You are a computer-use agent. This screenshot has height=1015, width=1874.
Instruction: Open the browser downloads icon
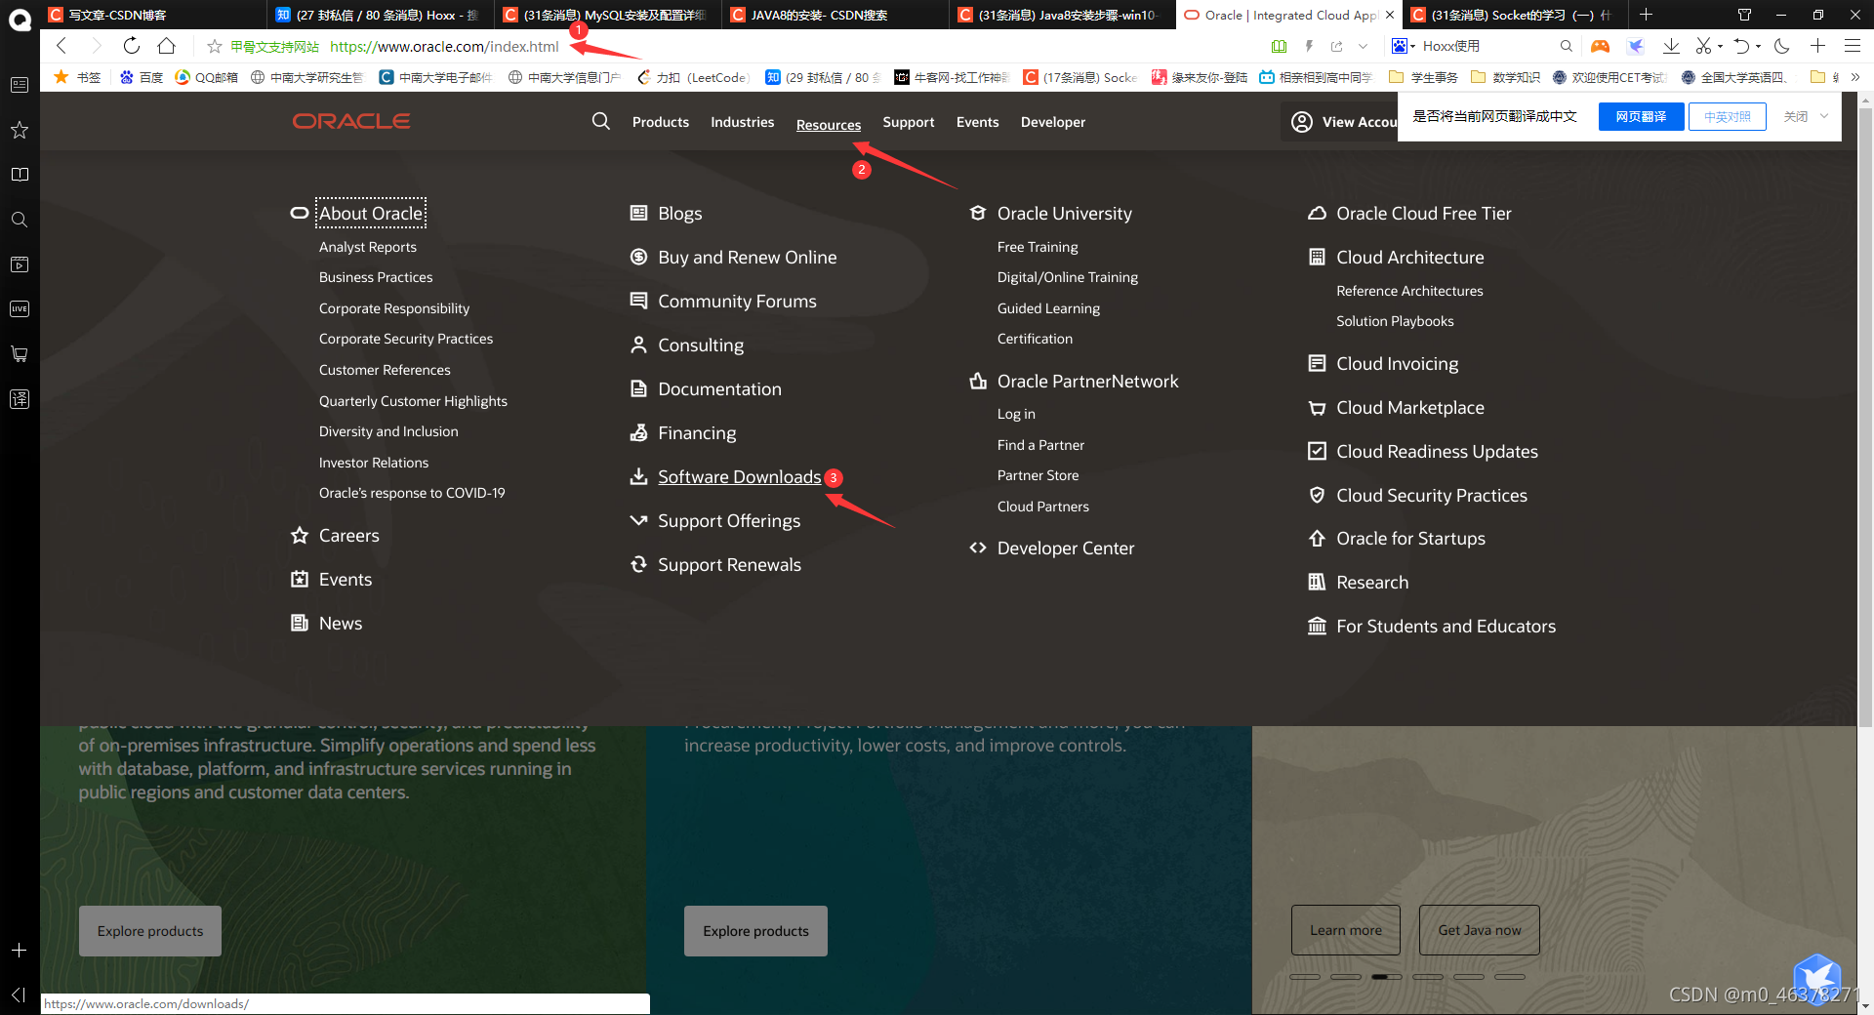tap(1671, 46)
